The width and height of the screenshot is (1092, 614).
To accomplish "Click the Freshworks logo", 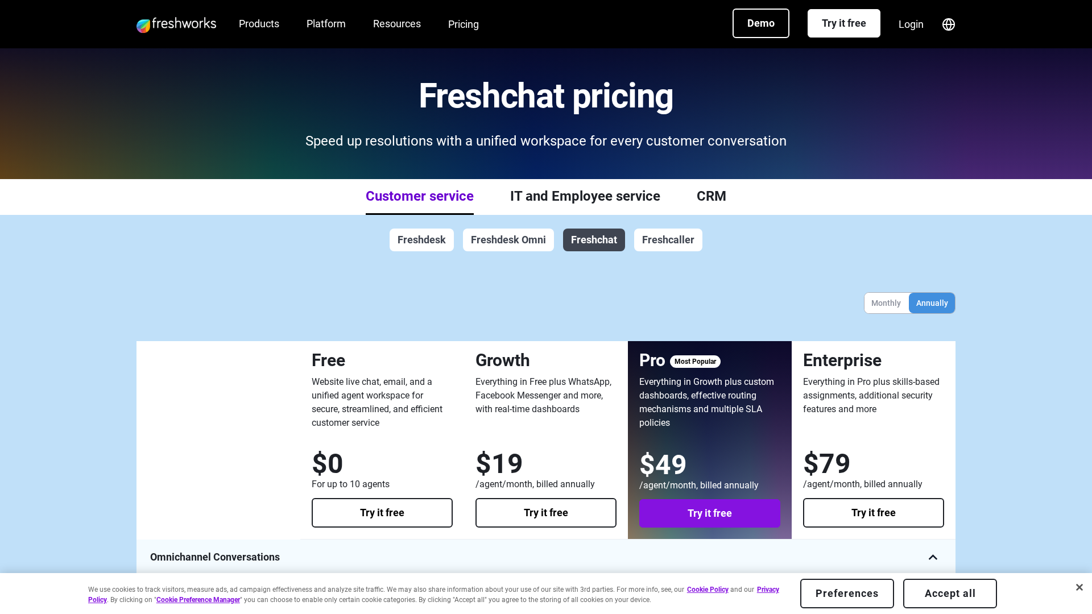I will click(x=176, y=24).
